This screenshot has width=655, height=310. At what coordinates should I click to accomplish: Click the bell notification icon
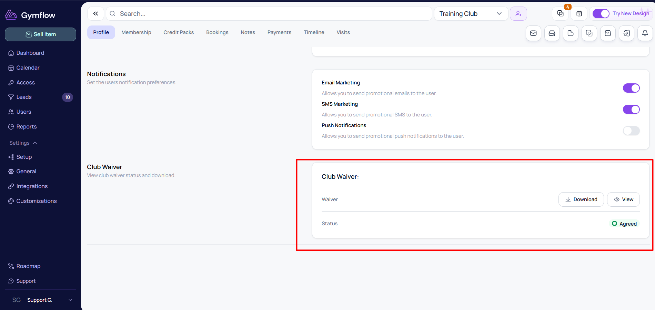pyautogui.click(x=645, y=33)
